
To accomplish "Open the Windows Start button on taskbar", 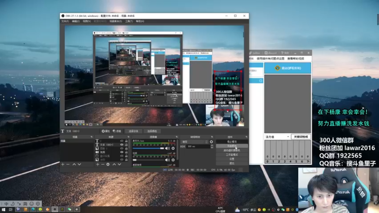I will 3,209.
